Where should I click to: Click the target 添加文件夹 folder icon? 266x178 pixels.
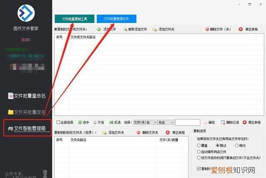click(x=104, y=133)
